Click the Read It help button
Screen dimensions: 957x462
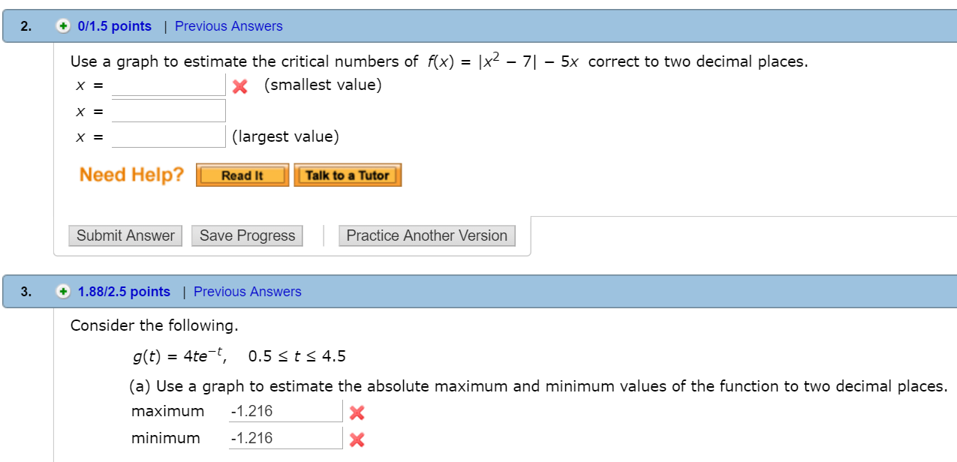pyautogui.click(x=242, y=175)
